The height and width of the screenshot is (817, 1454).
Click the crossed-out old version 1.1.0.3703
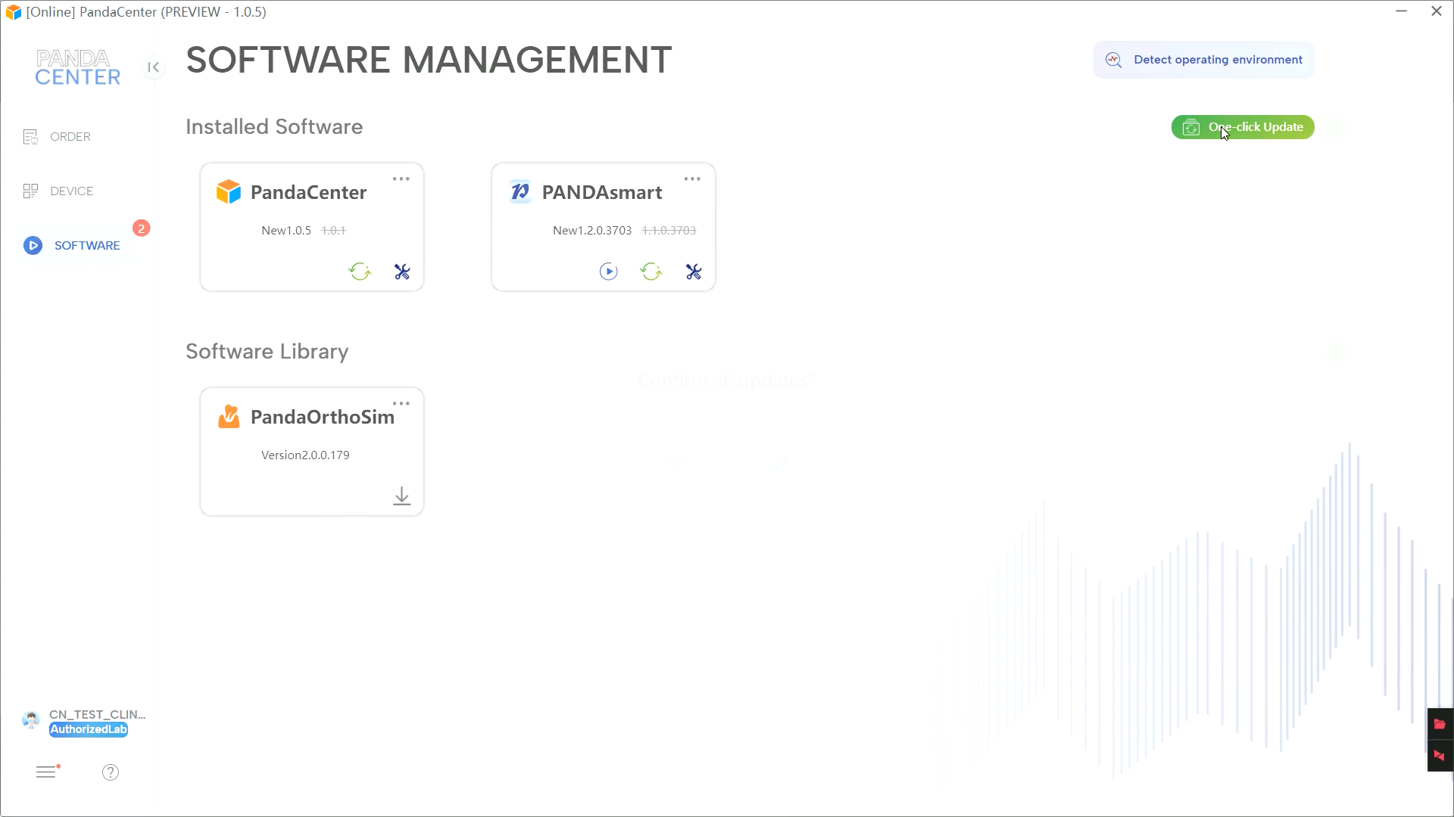click(669, 231)
